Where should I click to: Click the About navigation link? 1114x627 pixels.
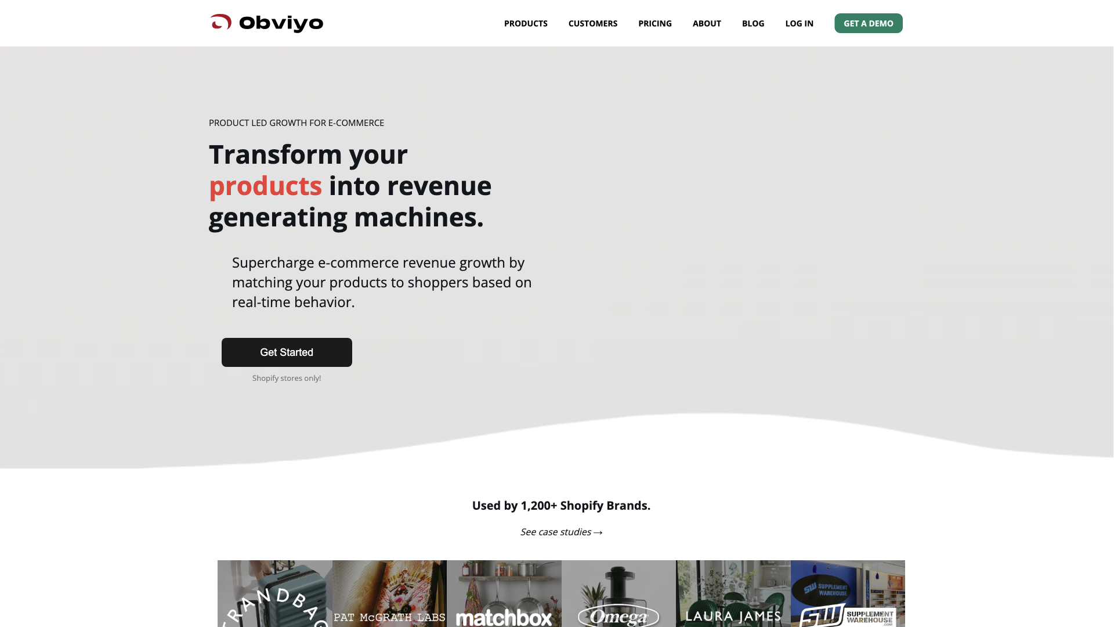[706, 23]
